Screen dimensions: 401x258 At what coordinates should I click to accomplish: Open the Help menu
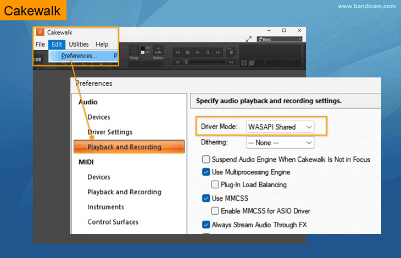tap(102, 44)
